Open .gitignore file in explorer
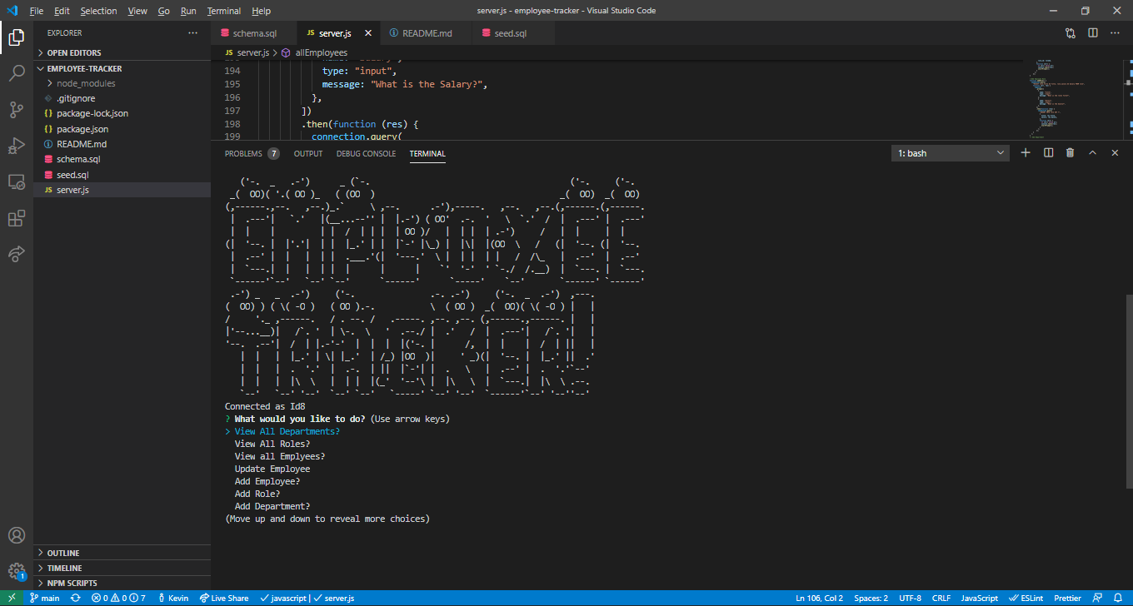The image size is (1133, 606). pyautogui.click(x=122, y=99)
